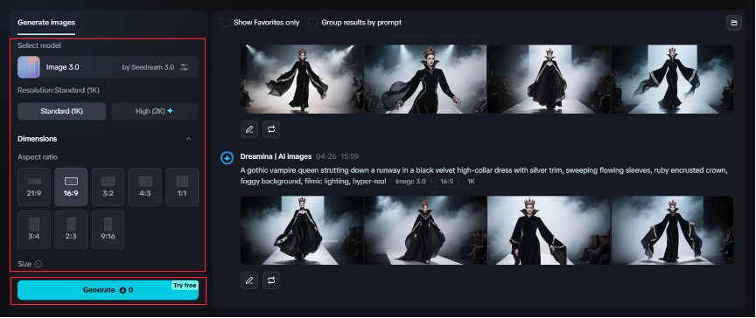The image size is (756, 318).
Task: Click the Size info icon
Action: (38, 264)
